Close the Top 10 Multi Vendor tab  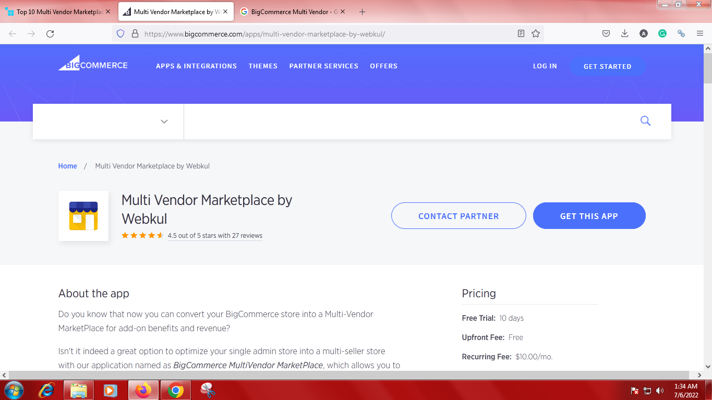(108, 11)
